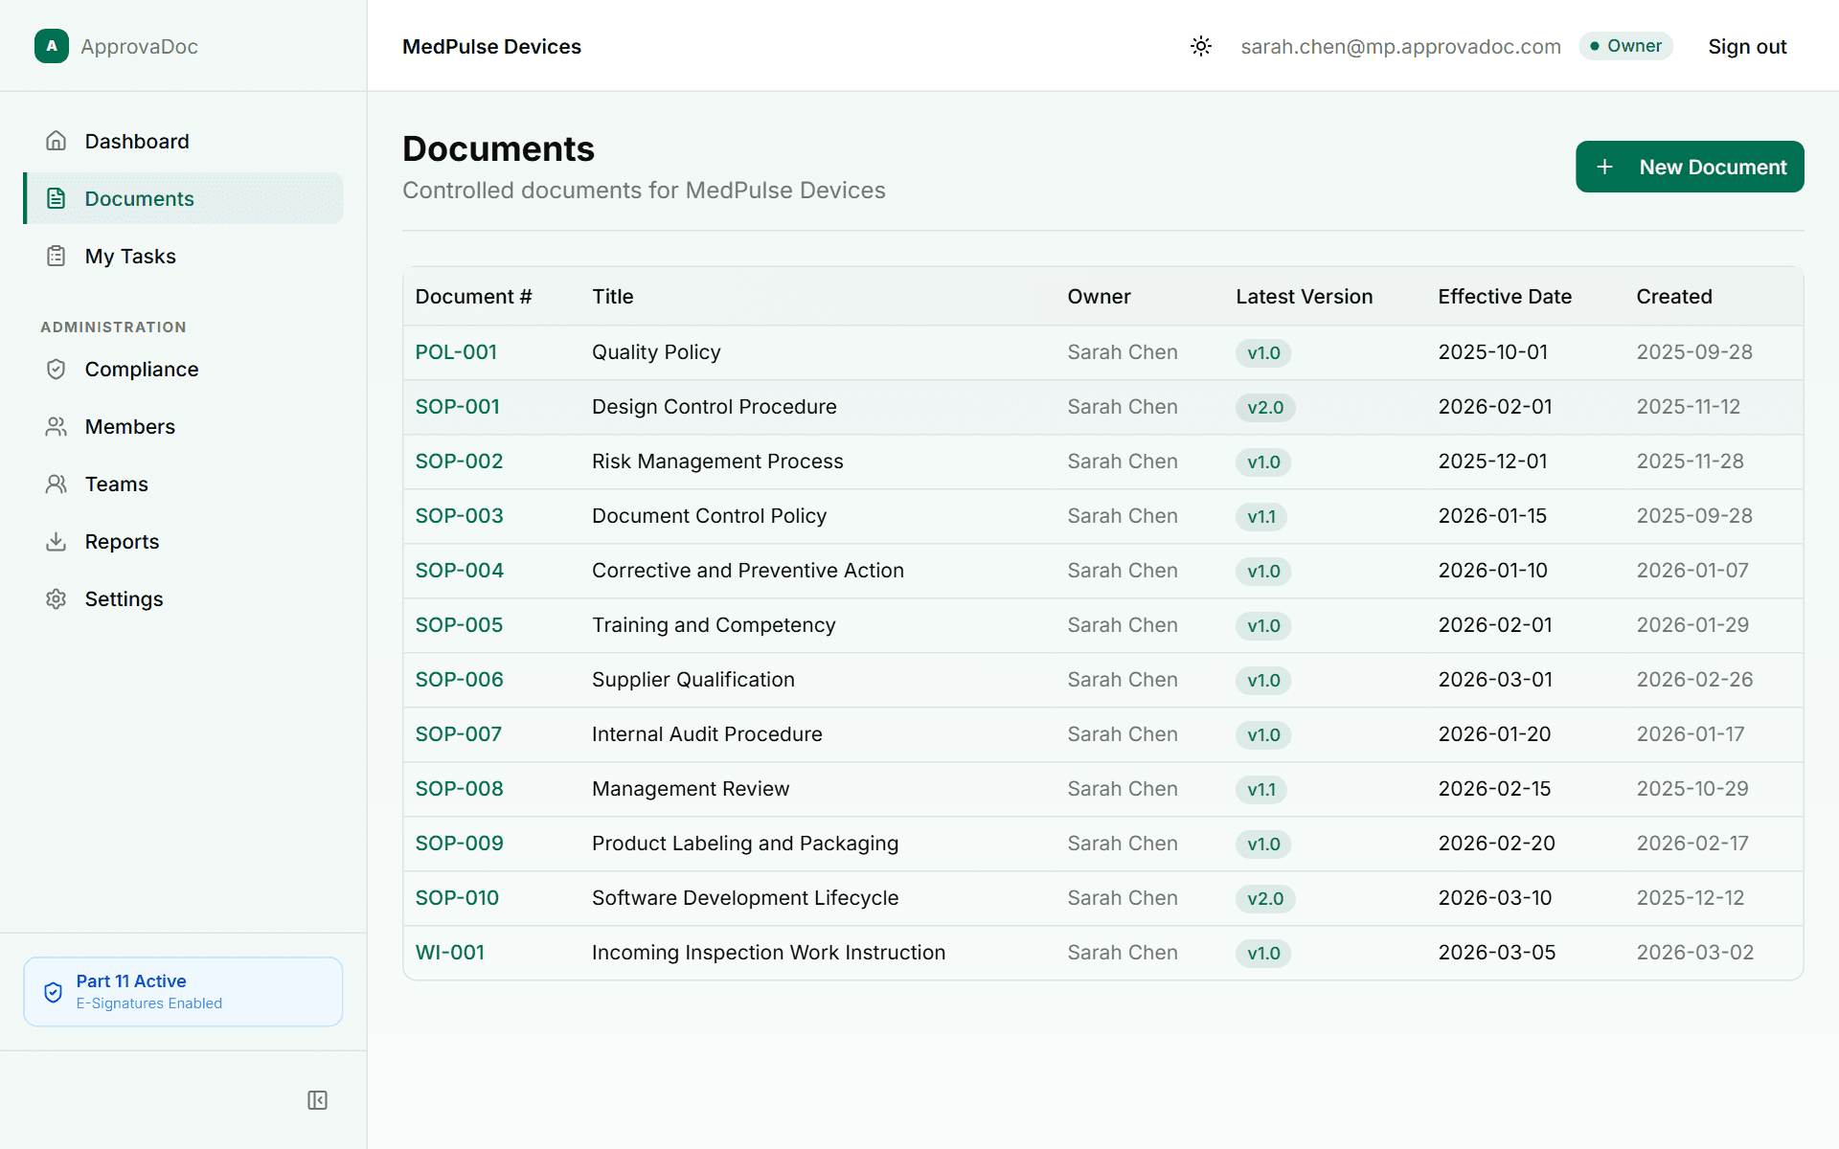Click the v2.0 badge for SOP-010
1839x1149 pixels.
[1265, 898]
